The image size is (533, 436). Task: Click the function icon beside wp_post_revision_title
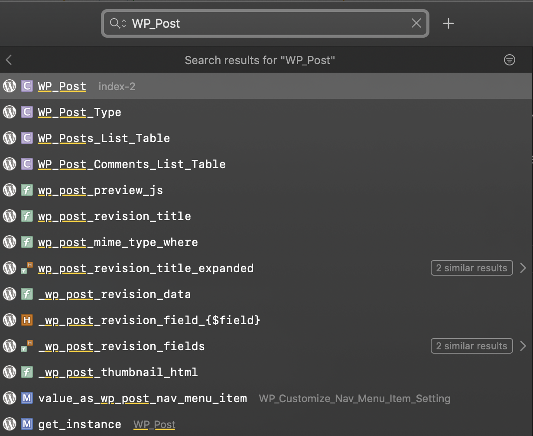tap(27, 216)
